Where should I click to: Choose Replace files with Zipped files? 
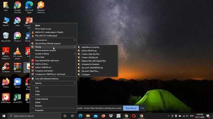97,61
